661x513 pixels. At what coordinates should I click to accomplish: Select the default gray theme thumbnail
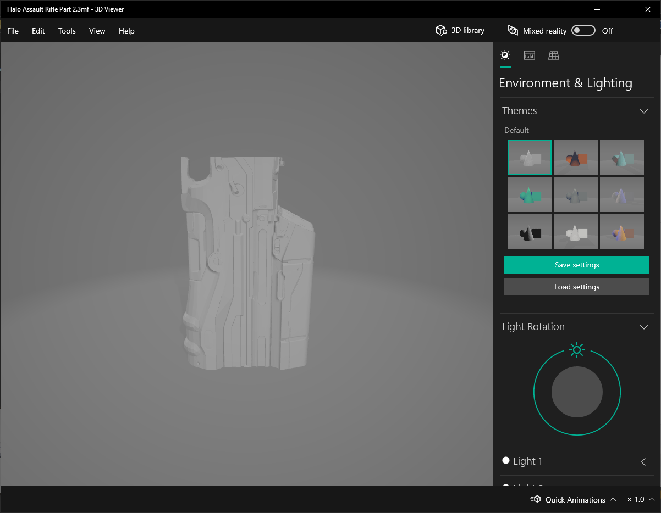click(x=530, y=157)
